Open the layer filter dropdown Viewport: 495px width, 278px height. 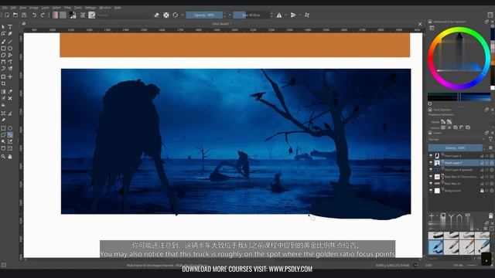[x=490, y=139]
